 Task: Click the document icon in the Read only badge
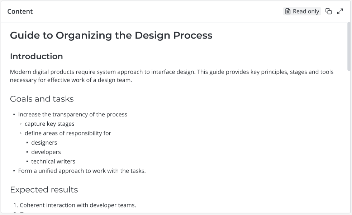point(288,11)
